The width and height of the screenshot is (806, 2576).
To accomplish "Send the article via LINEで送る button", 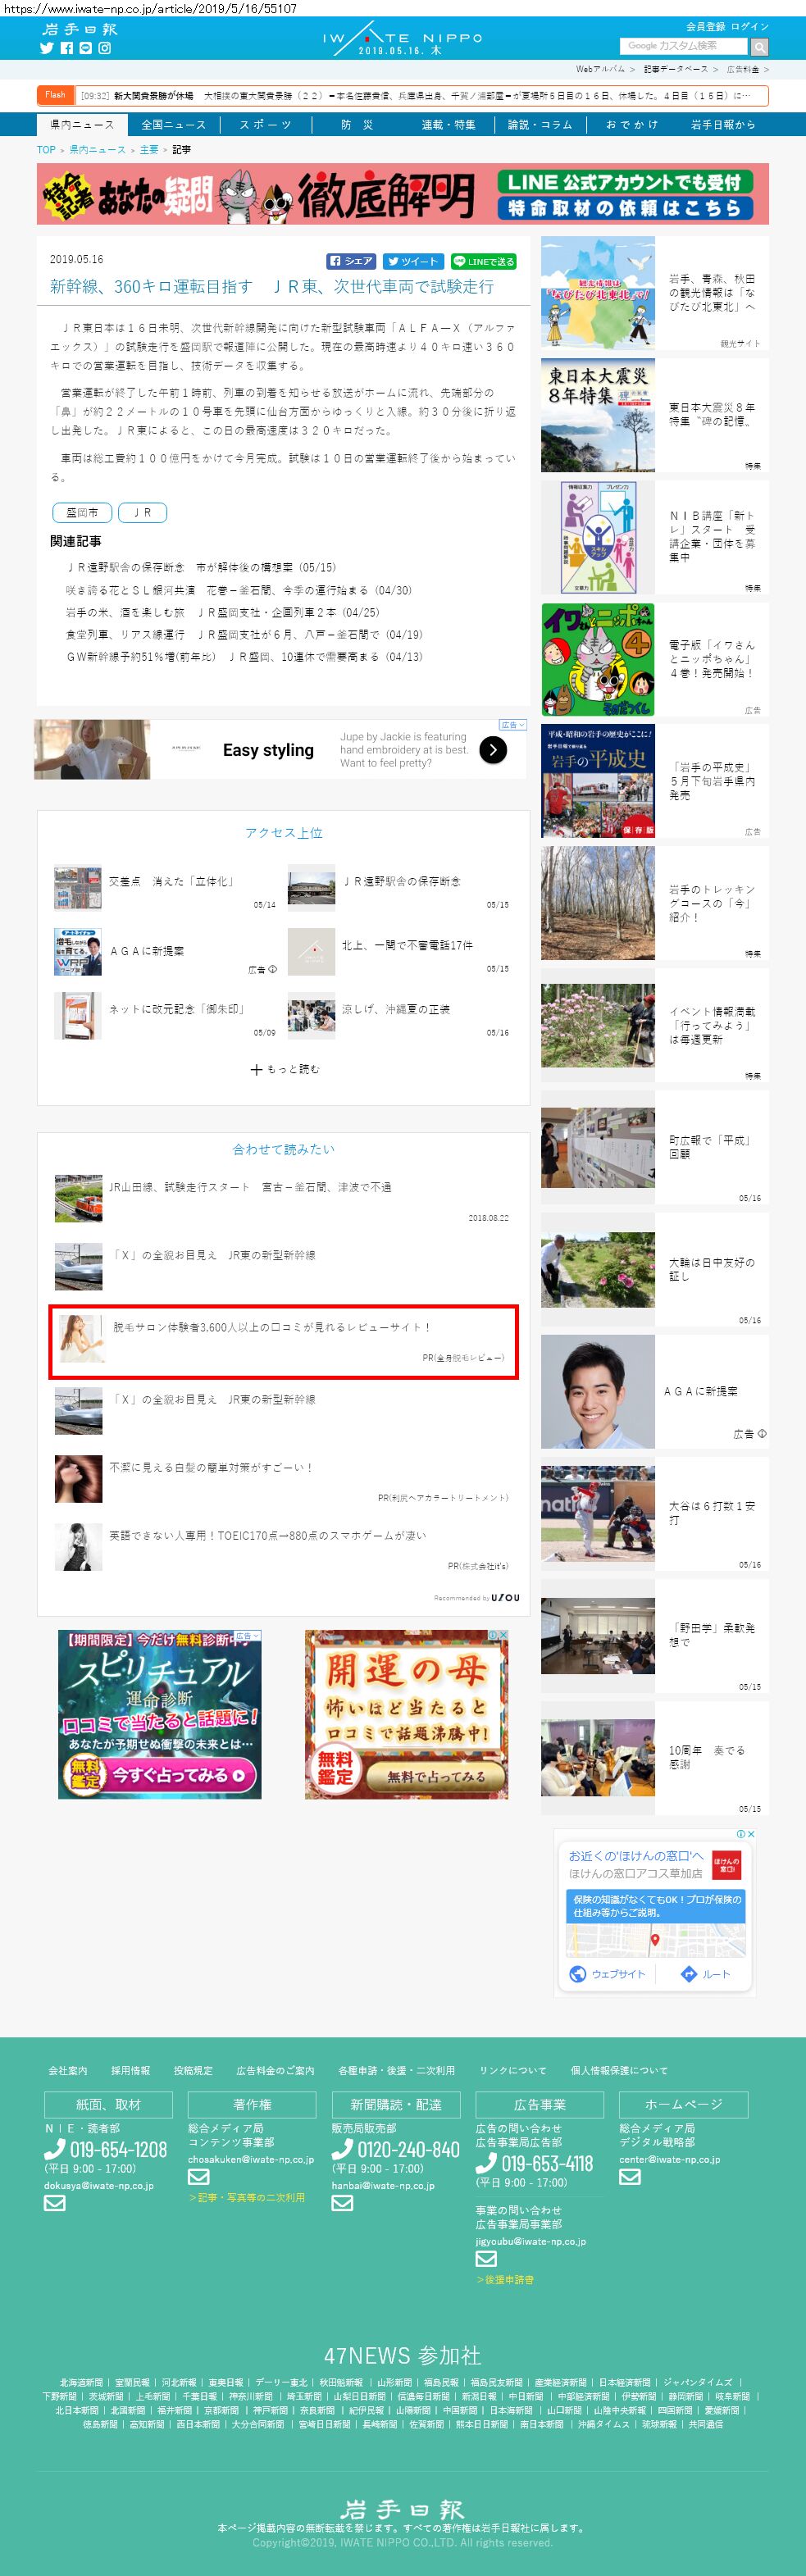I will tap(483, 261).
